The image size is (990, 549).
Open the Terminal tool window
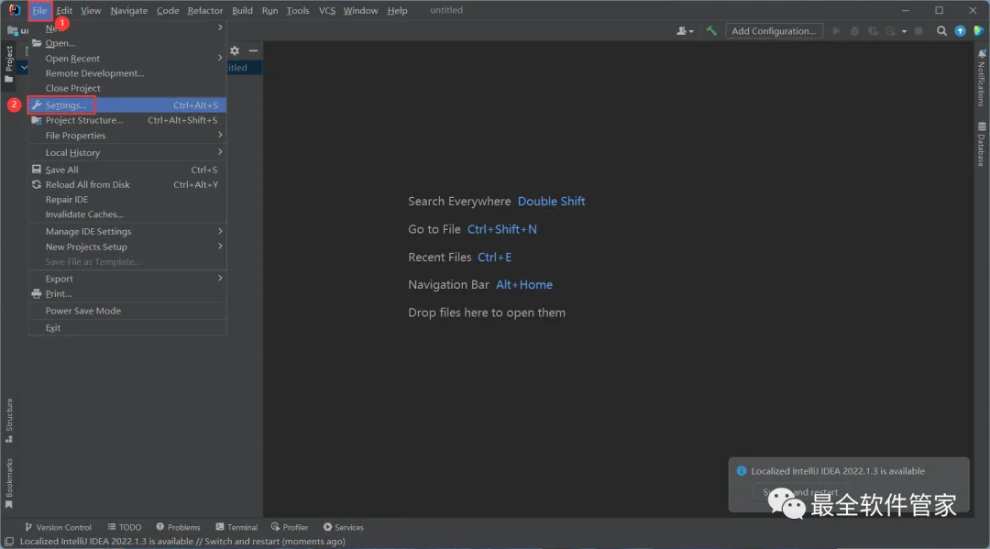[x=236, y=527]
